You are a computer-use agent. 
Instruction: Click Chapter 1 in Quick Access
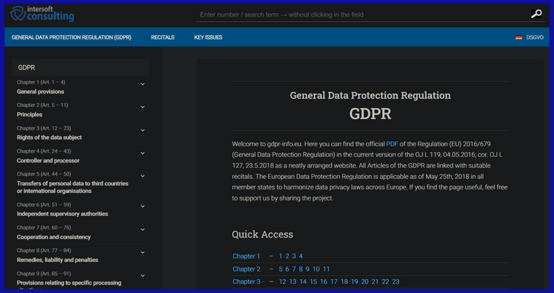[x=247, y=256]
